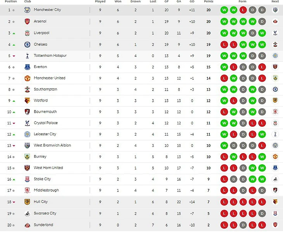The image size is (283, 232).
Task: Click the green up arrow beside Liverpool's position
Action: [14, 33]
